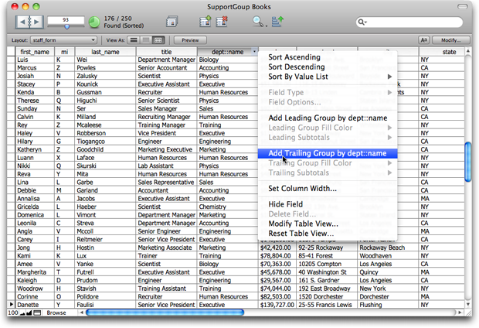Click the $78,804.00 salary cell
This screenshot has height=328, width=479.
277,255
